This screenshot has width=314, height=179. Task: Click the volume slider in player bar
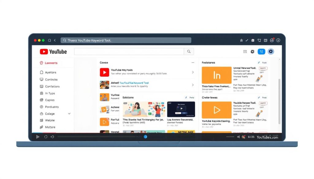(x=230, y=137)
